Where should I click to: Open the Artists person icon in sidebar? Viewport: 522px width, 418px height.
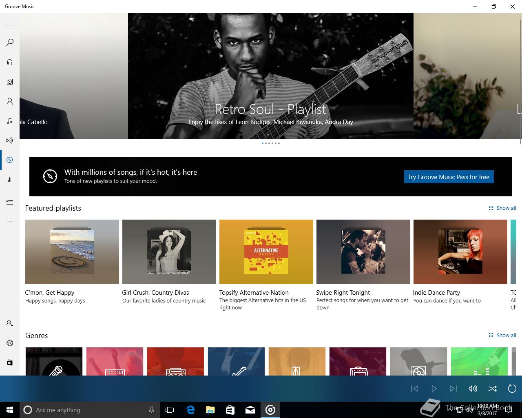tap(10, 101)
